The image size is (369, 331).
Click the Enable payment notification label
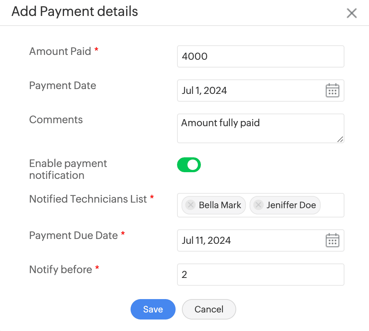[68, 169]
